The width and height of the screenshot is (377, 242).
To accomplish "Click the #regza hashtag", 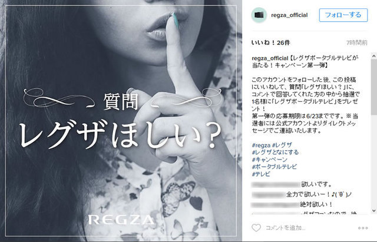I will [261, 145].
